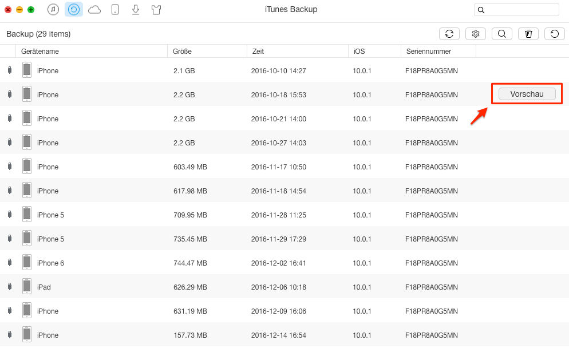569x348 pixels.
Task: Click the device thumbnail of the iPad backup
Action: pos(27,286)
